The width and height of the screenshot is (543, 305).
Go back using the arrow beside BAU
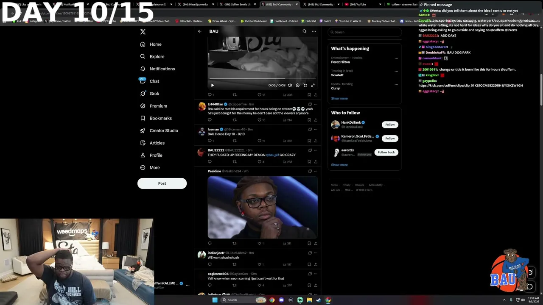(x=200, y=31)
